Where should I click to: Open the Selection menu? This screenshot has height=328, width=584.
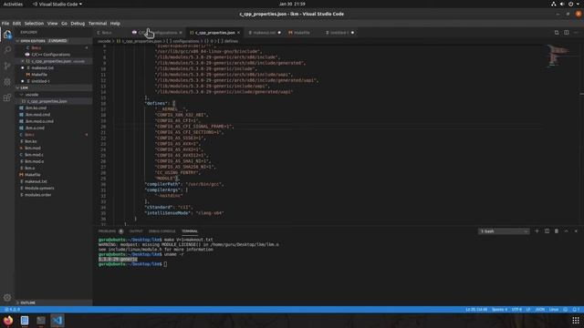34,23
